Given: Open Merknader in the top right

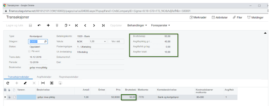Looking at the screenshot, I should (x=198, y=18).
